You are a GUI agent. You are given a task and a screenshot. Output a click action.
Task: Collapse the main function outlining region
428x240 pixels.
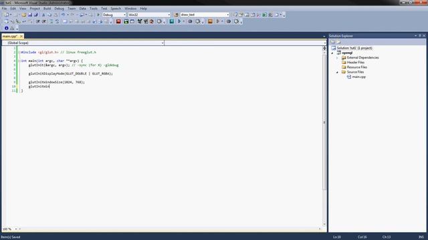point(19,61)
